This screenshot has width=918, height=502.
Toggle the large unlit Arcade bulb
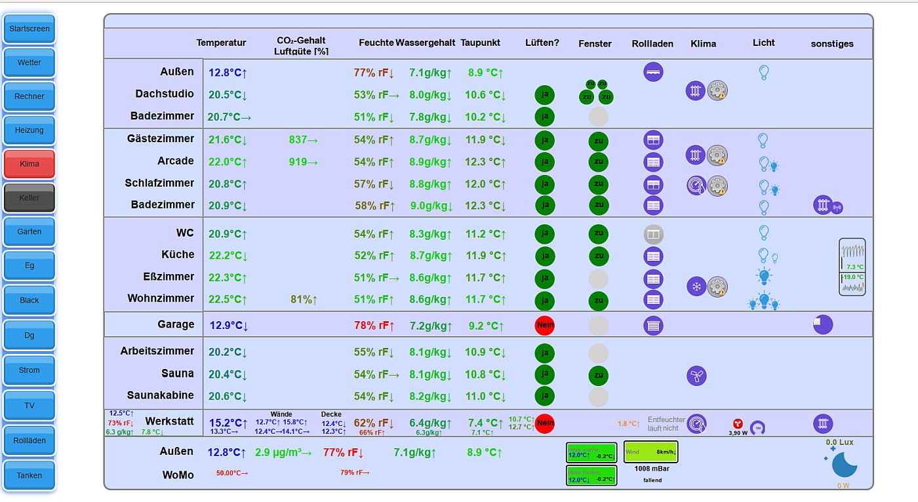click(x=763, y=163)
